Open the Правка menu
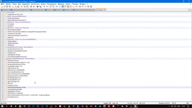The height and width of the screenshot is (108, 192). 8,4
